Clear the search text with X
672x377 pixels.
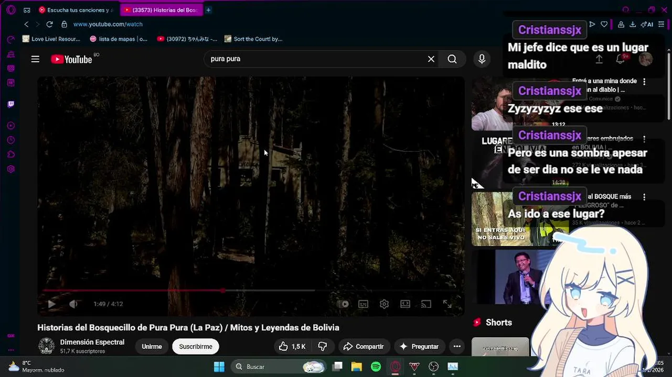431,59
